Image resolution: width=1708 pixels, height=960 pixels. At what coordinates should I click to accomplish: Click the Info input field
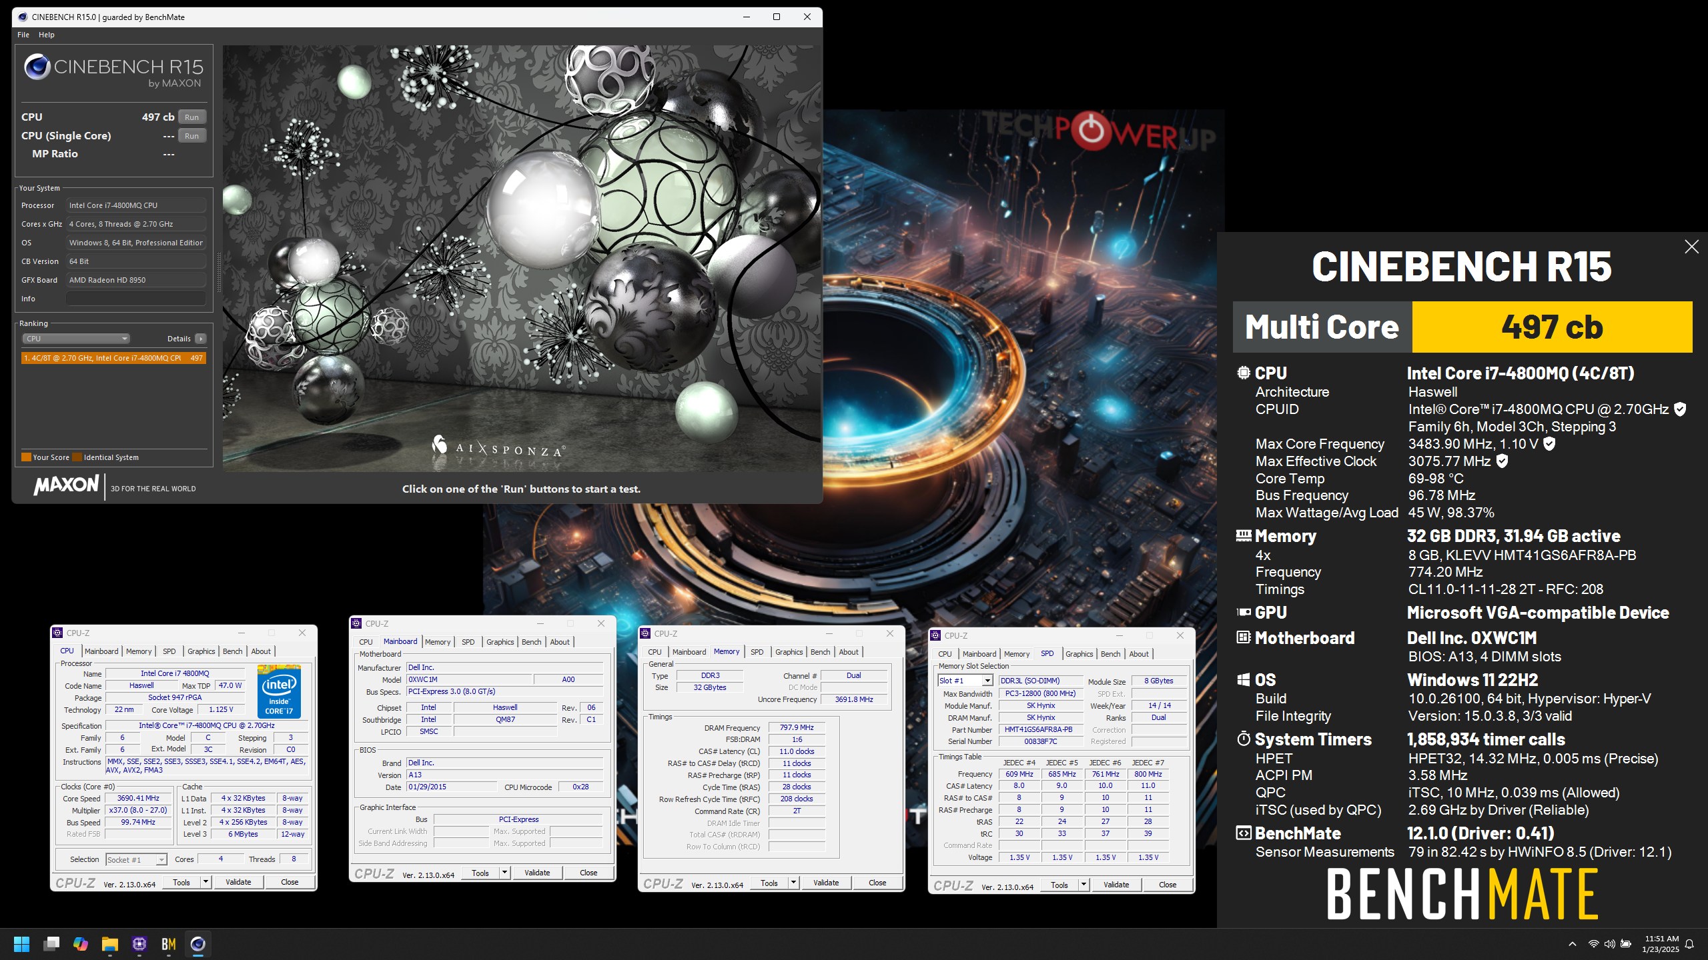pos(135,299)
